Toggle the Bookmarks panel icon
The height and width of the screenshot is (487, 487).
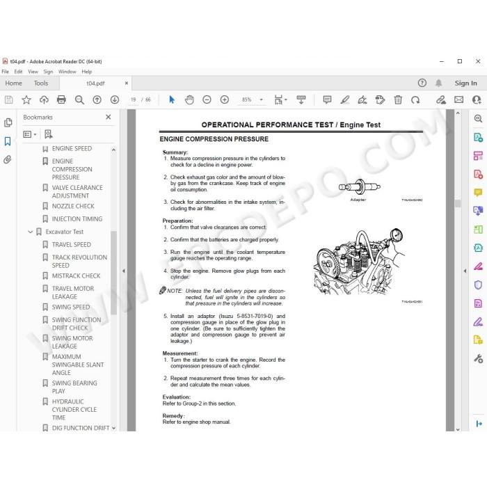point(8,141)
